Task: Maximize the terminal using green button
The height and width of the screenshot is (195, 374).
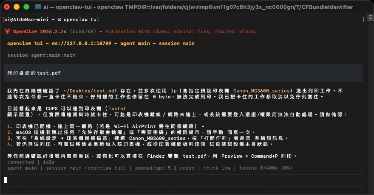Action: (25, 7)
